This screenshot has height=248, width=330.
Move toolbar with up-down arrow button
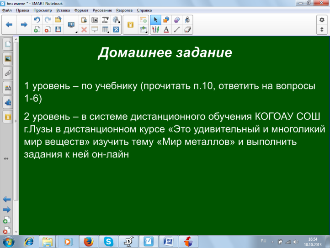(322, 29)
